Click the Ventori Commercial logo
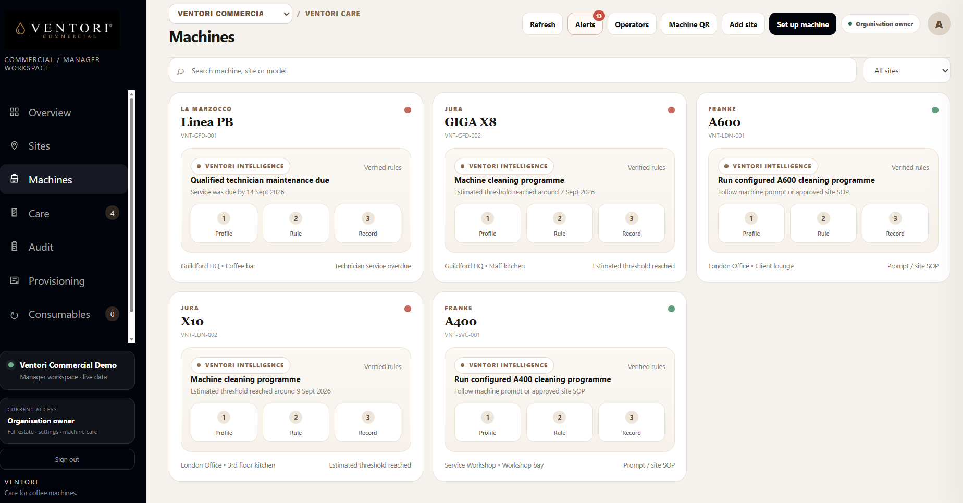This screenshot has width=963, height=503. [x=62, y=30]
